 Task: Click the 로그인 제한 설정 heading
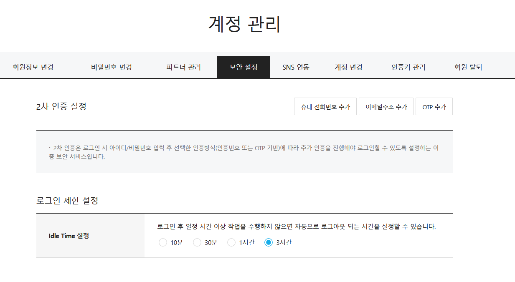tap(67, 200)
